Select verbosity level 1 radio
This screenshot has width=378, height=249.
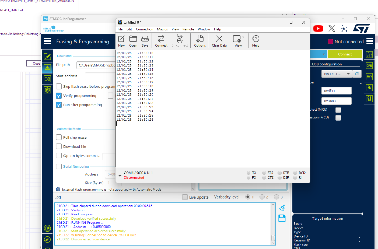[248, 197]
